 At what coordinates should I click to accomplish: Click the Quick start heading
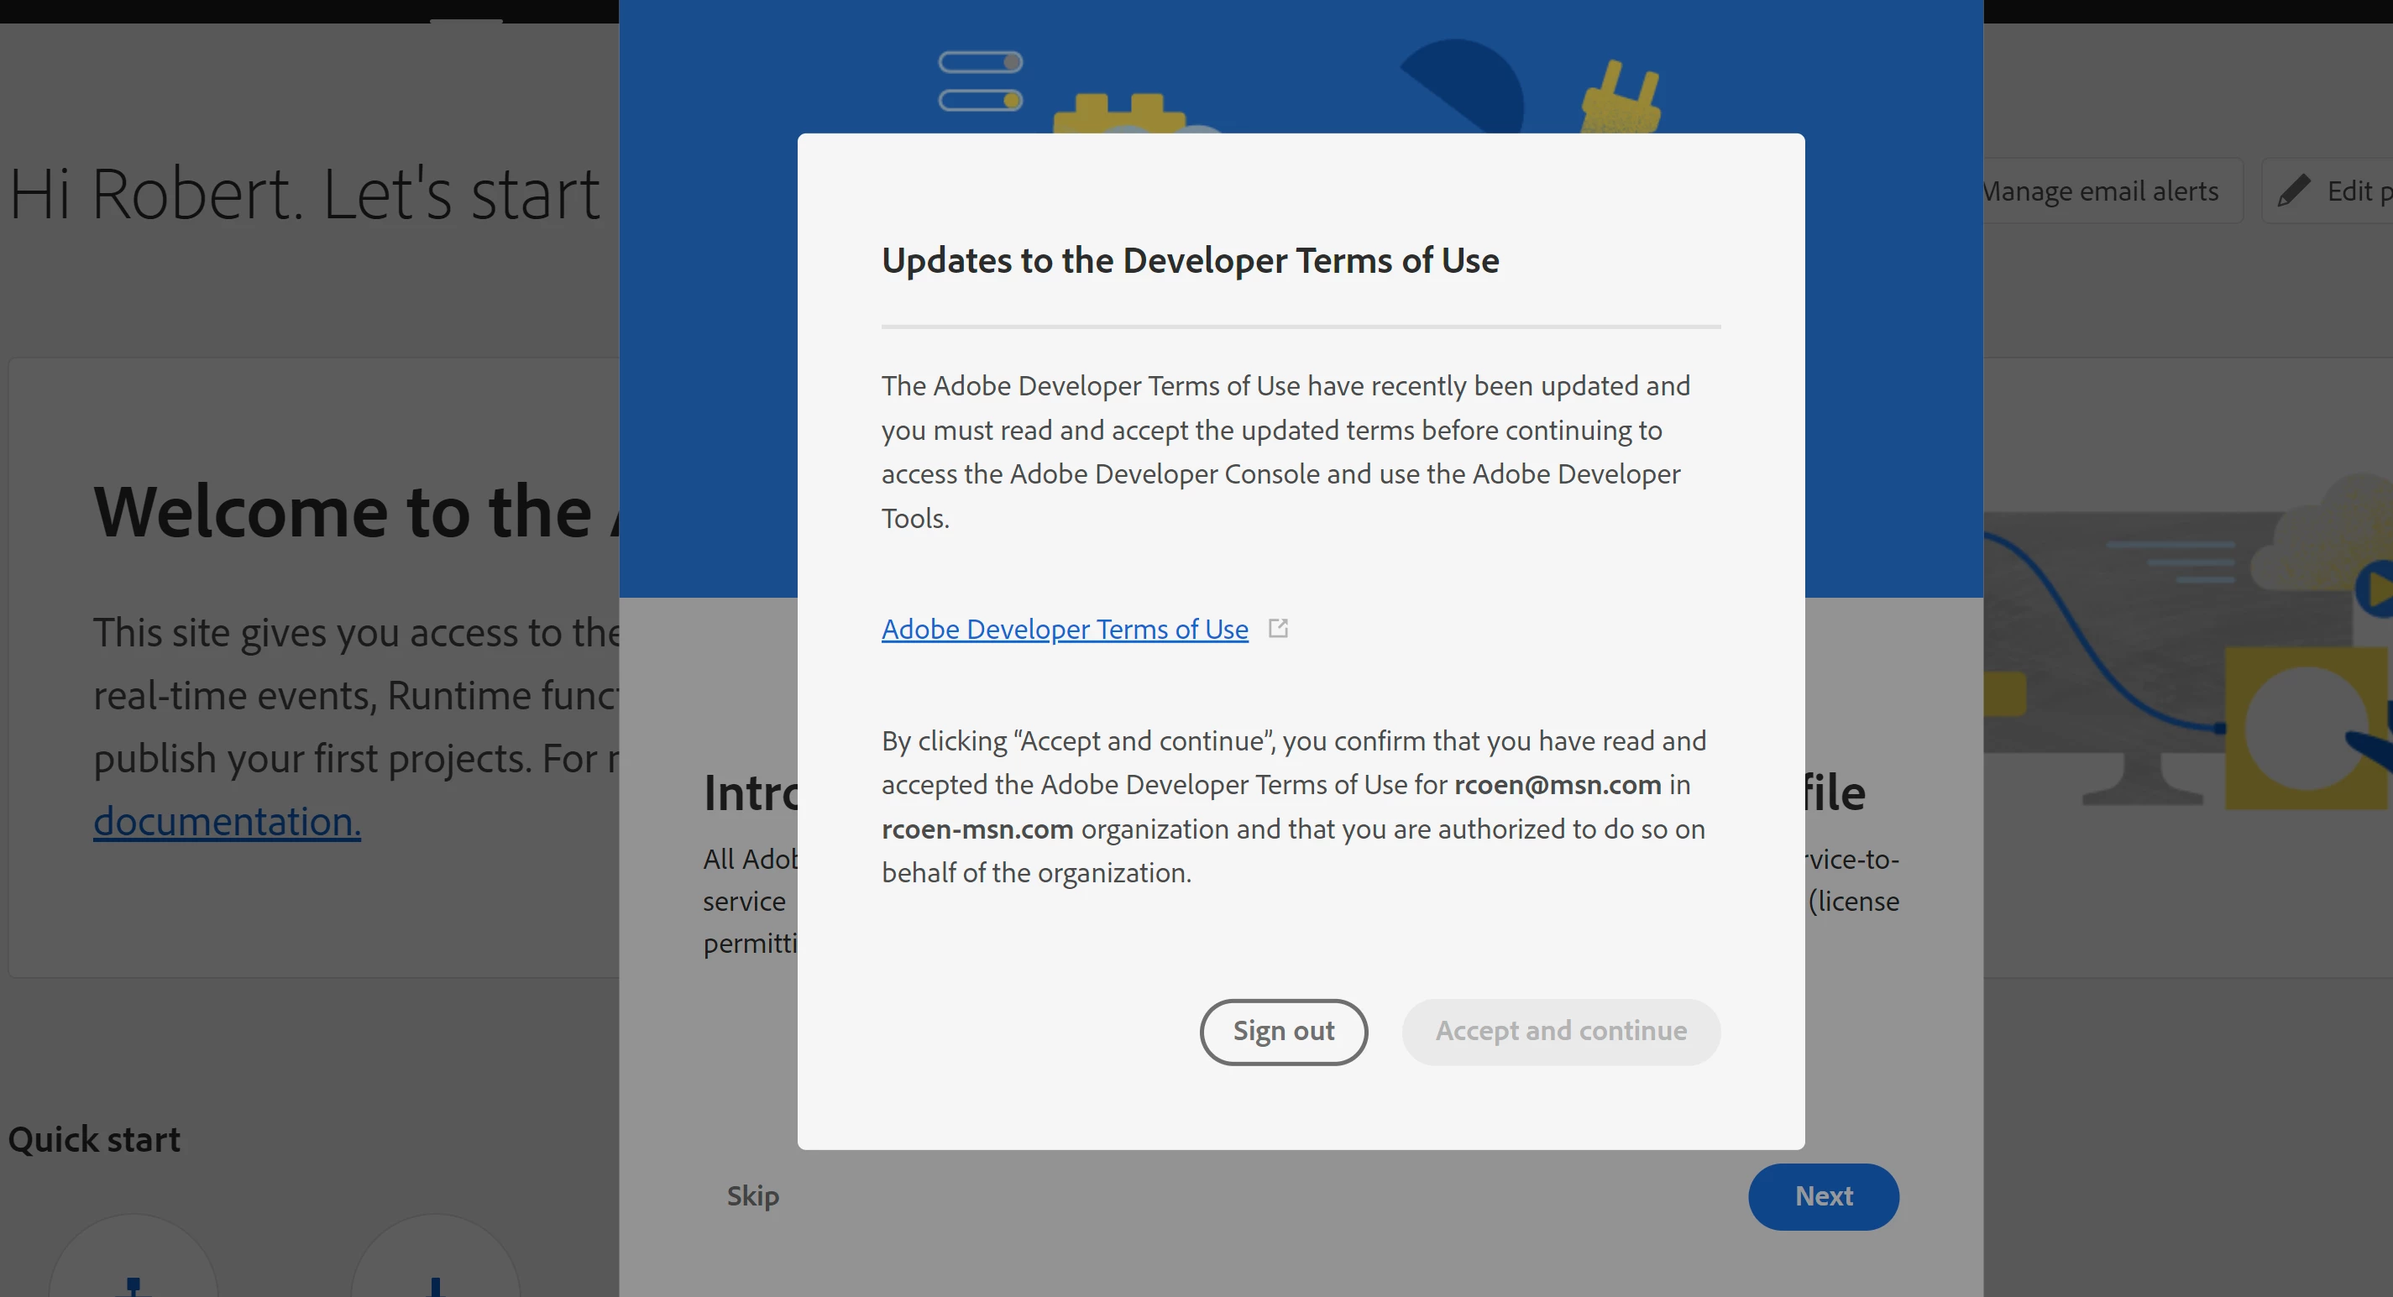[94, 1139]
